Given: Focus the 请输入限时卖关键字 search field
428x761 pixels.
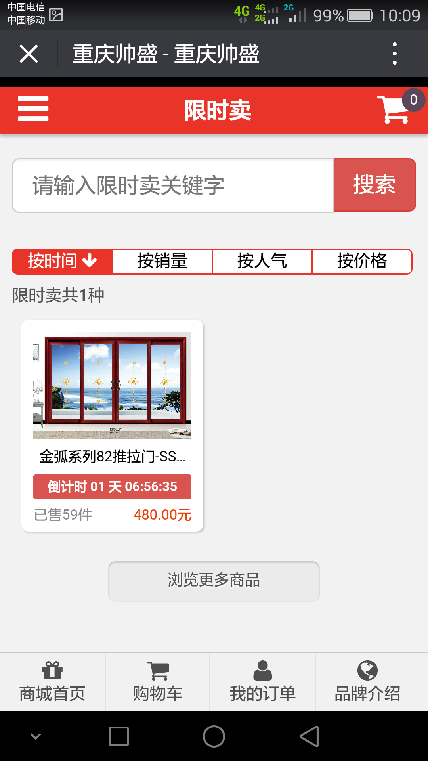Looking at the screenshot, I should 173,185.
